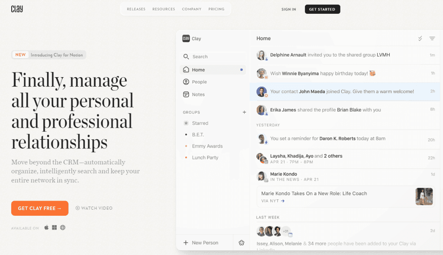The height and width of the screenshot is (255, 443).
Task: Click the Get Clay Free button
Action: pyautogui.click(x=39, y=208)
